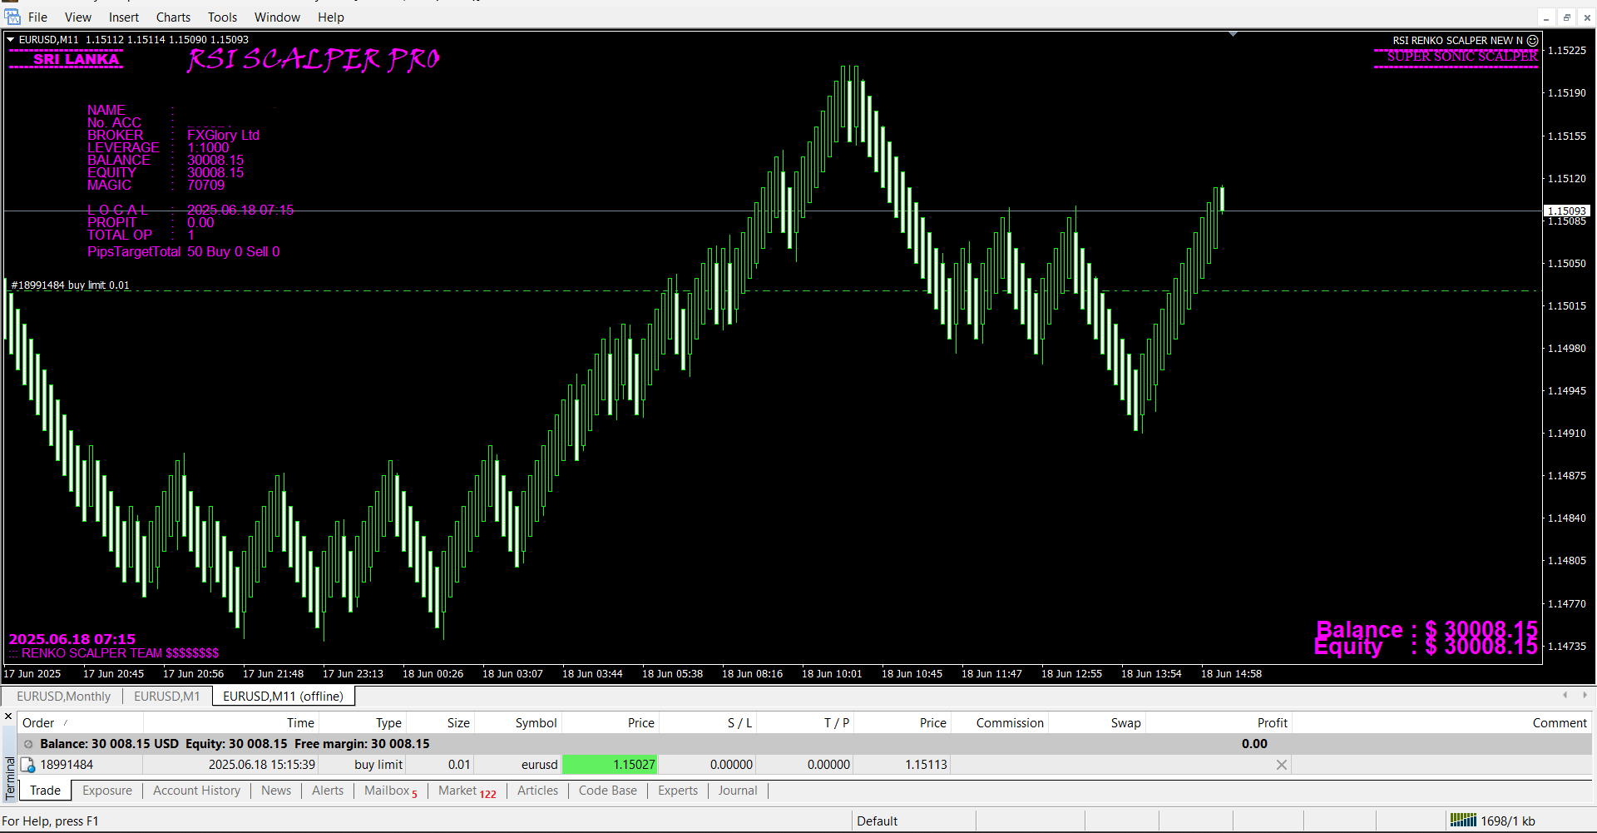This screenshot has height=833, width=1597.
Task: Sort orders by Order column header
Action: [38, 723]
